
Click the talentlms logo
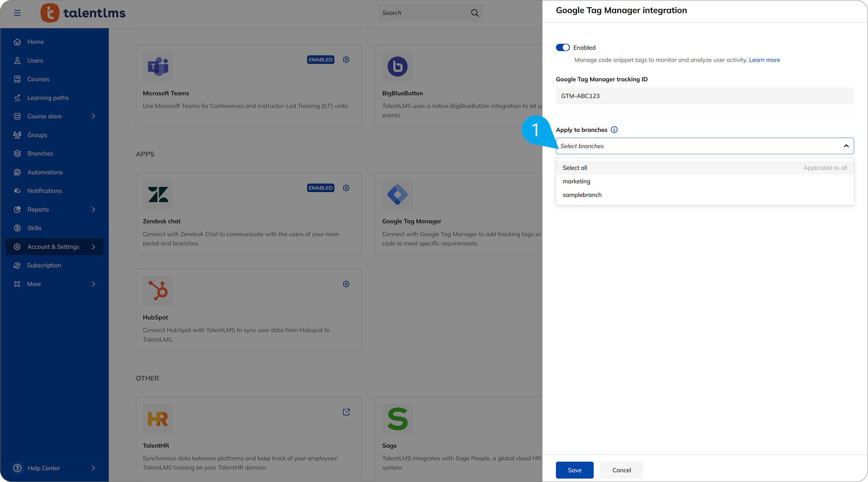pyautogui.click(x=83, y=13)
